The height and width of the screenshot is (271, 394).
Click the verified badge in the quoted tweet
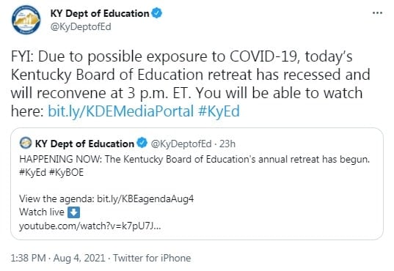pyautogui.click(x=142, y=143)
